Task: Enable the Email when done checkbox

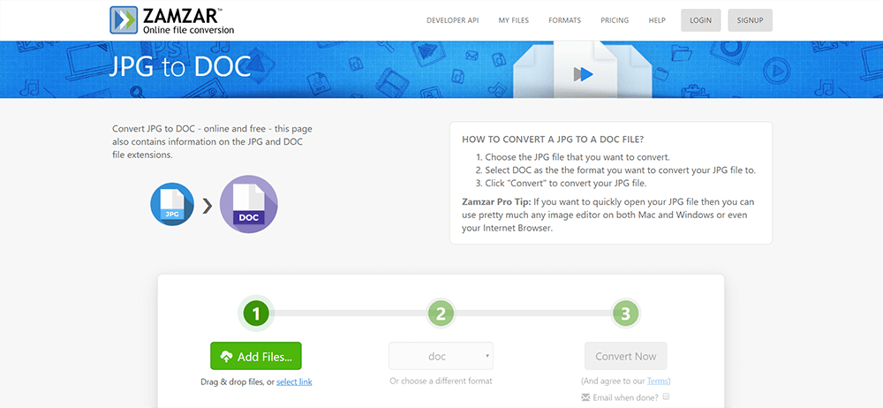Action: coord(666,397)
